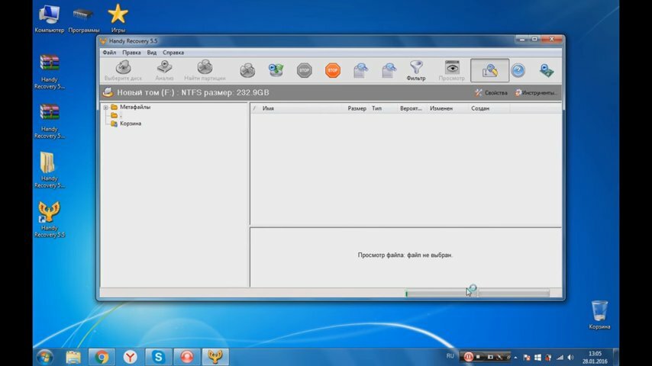Click the Windows Start orb
The height and width of the screenshot is (366, 652).
(x=44, y=357)
